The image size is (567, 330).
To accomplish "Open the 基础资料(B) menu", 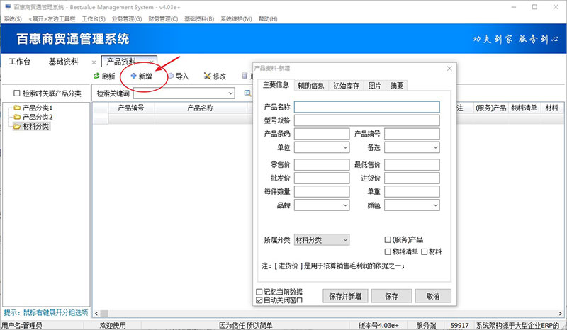I will tap(199, 19).
